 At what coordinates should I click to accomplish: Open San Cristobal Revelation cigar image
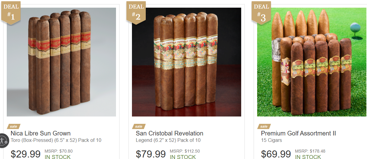click(x=187, y=62)
